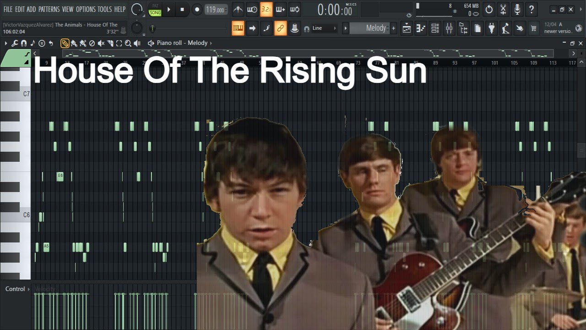Open piano roll options arrow menu

click(x=6, y=43)
